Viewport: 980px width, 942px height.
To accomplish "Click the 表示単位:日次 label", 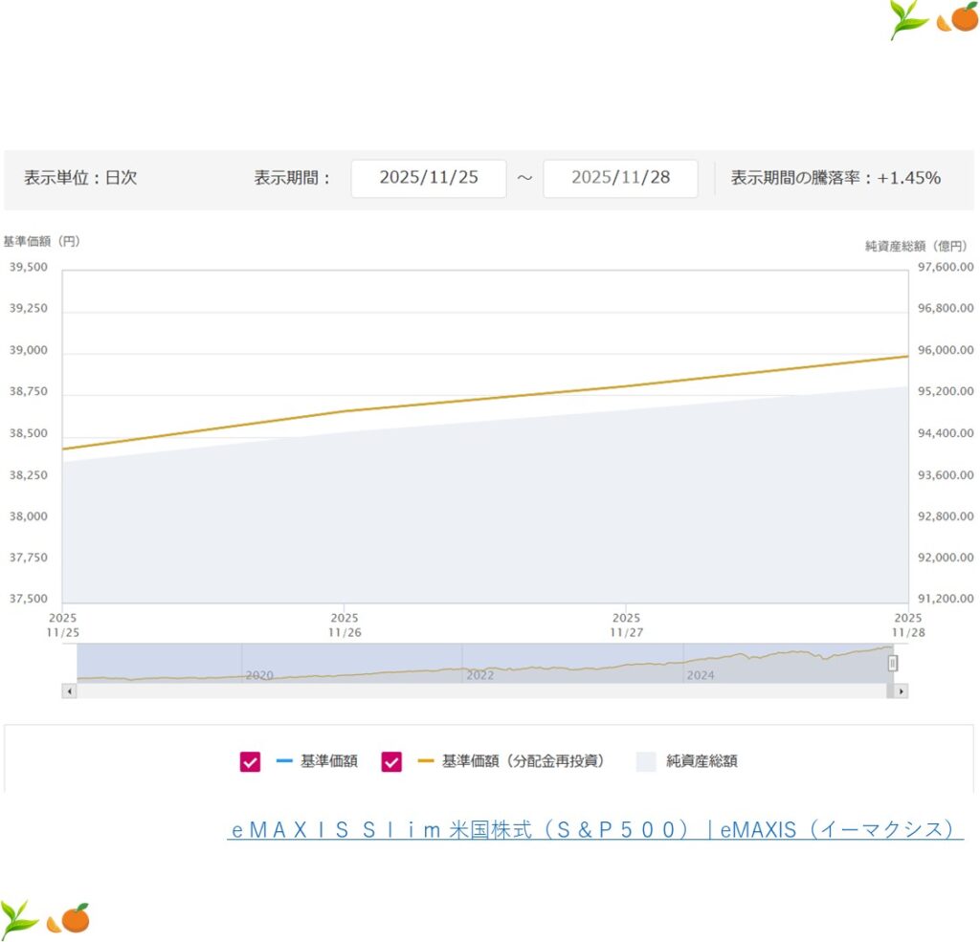I will pos(80,178).
